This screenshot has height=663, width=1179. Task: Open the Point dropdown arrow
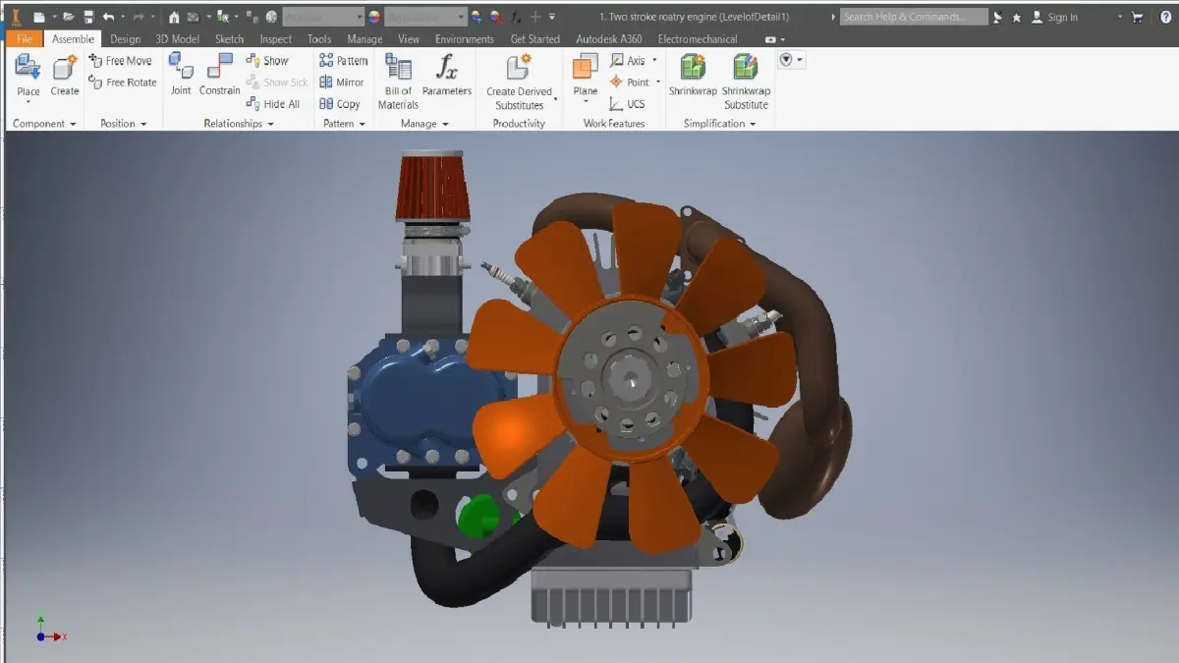tap(658, 83)
